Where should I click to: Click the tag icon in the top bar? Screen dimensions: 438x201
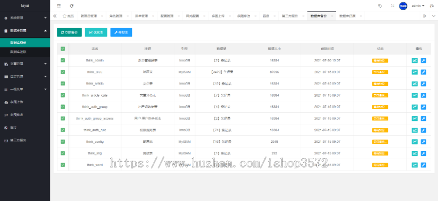point(380,6)
